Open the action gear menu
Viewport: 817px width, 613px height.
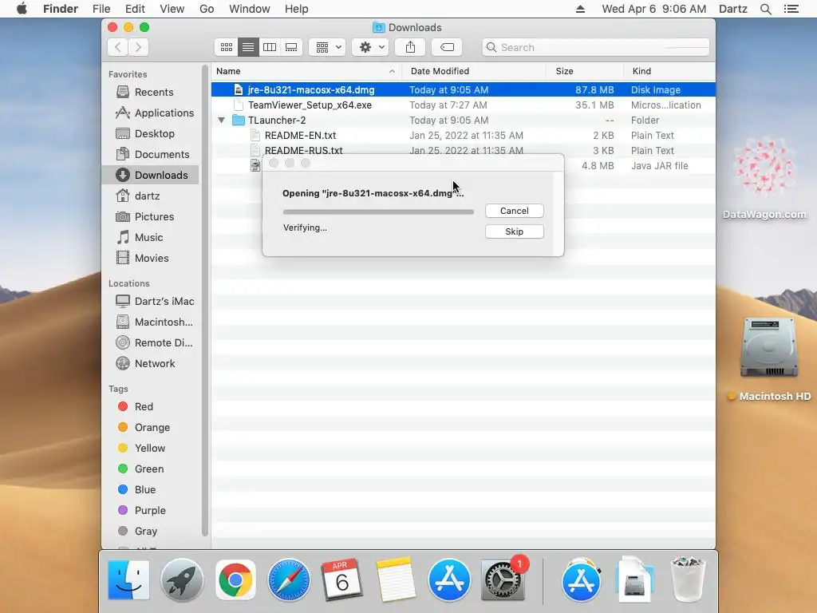point(370,47)
